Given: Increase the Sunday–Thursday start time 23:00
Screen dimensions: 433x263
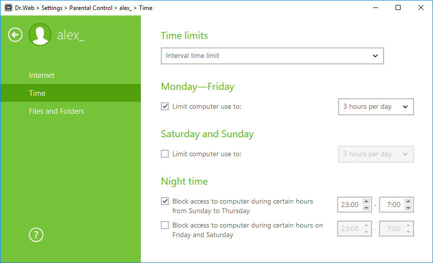Looking at the screenshot, I should point(367,202).
